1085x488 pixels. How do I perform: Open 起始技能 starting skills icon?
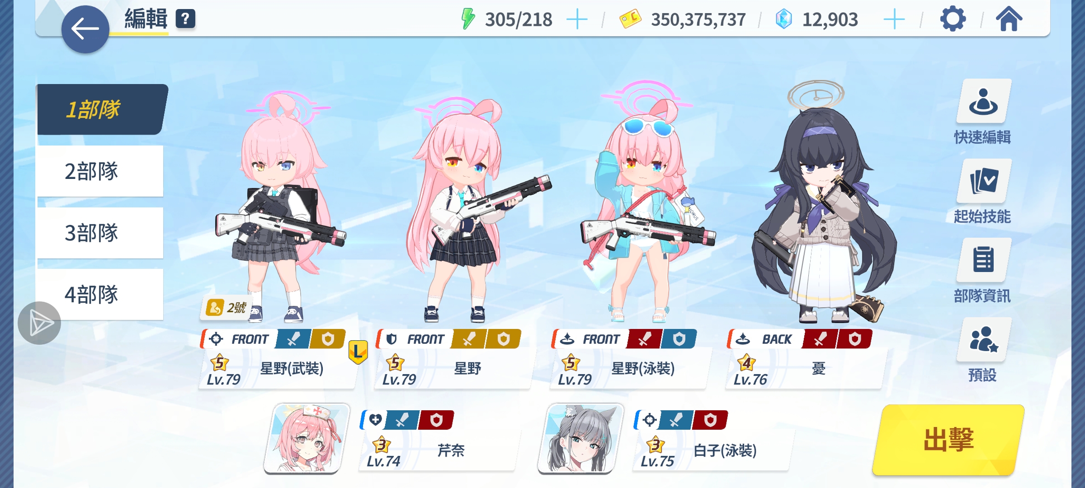[983, 181]
